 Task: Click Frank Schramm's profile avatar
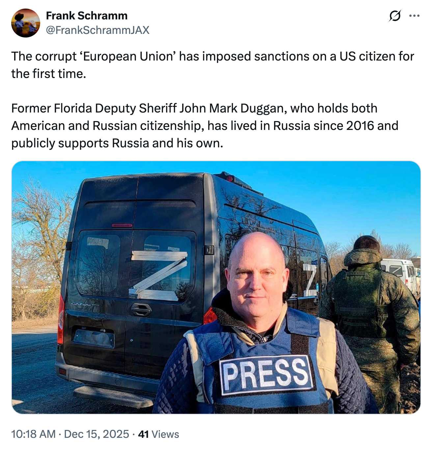pos(26,23)
